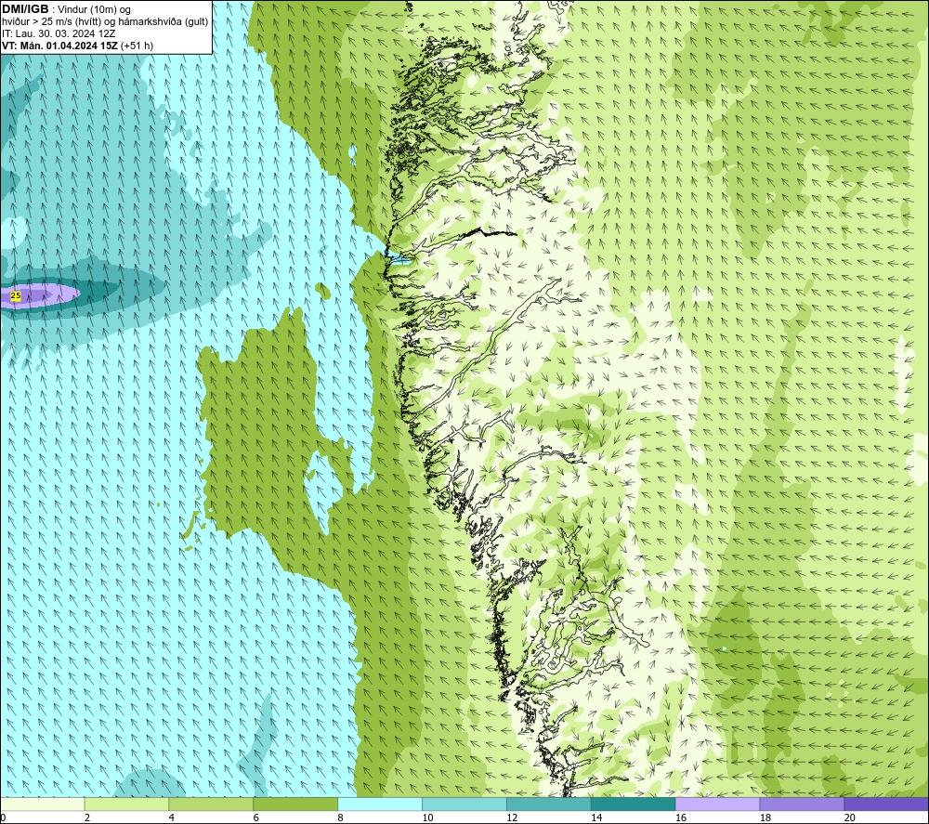Select the "DMI/IGB" title text
929x824 pixels.
(x=25, y=9)
